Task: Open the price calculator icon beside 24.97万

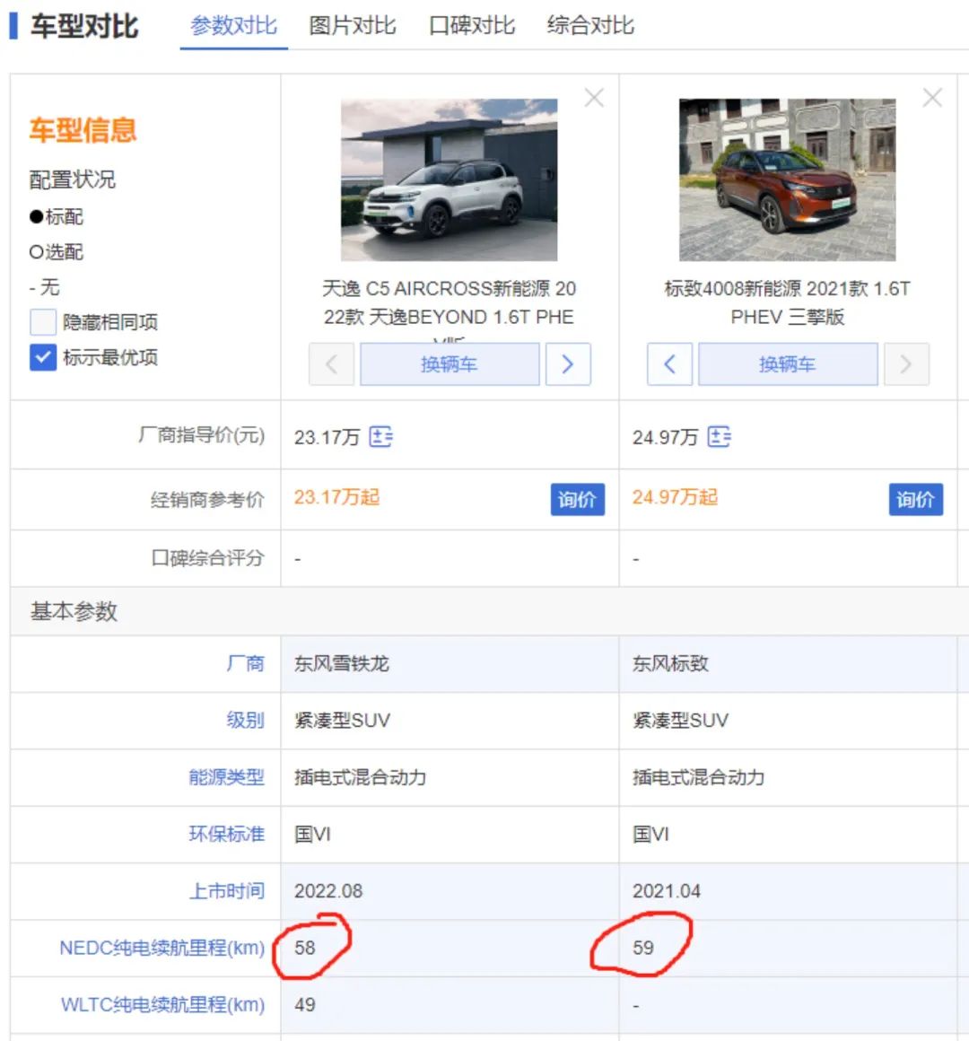Action: click(x=720, y=437)
